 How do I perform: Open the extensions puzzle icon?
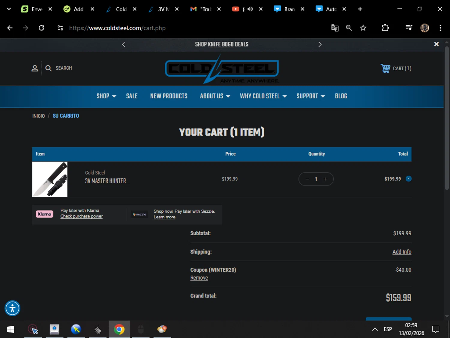coord(385,28)
